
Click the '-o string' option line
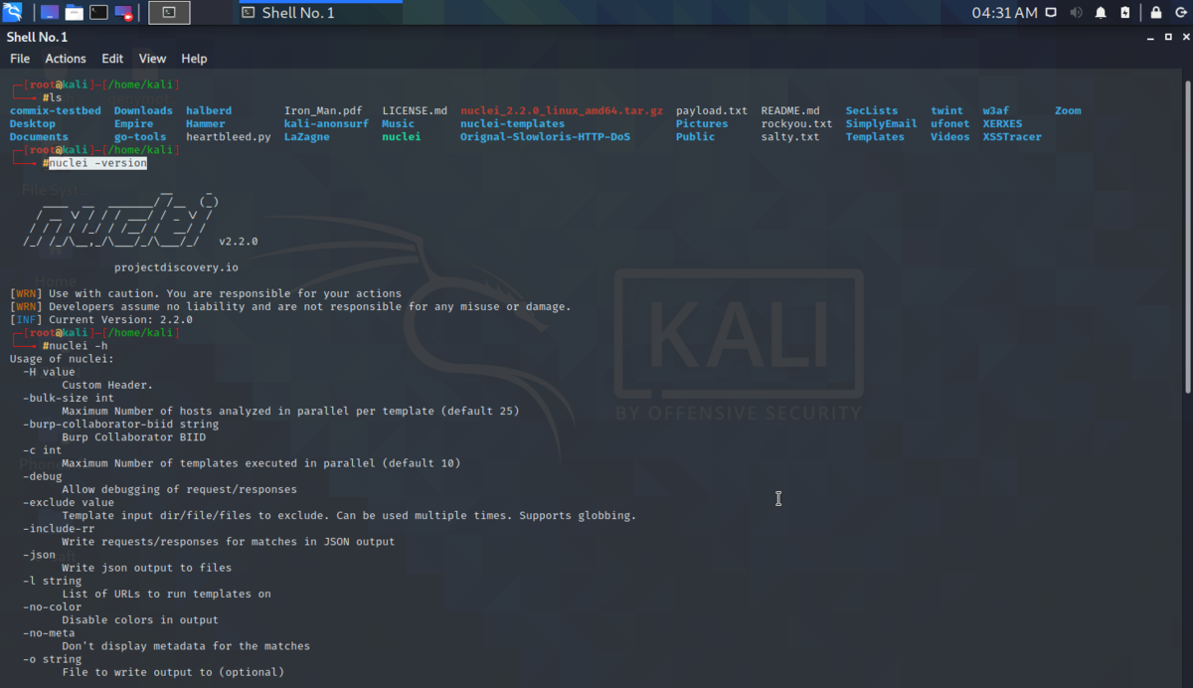tap(52, 659)
